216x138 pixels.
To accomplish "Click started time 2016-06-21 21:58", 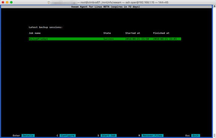I will click(137, 39).
